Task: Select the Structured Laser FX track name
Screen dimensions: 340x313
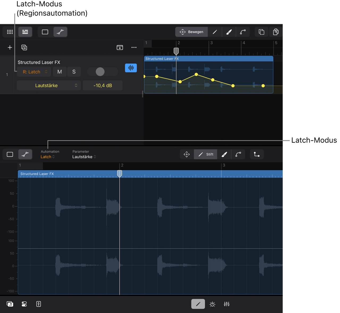Action: [39, 62]
